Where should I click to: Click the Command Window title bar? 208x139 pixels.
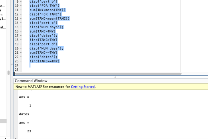coord(111,81)
